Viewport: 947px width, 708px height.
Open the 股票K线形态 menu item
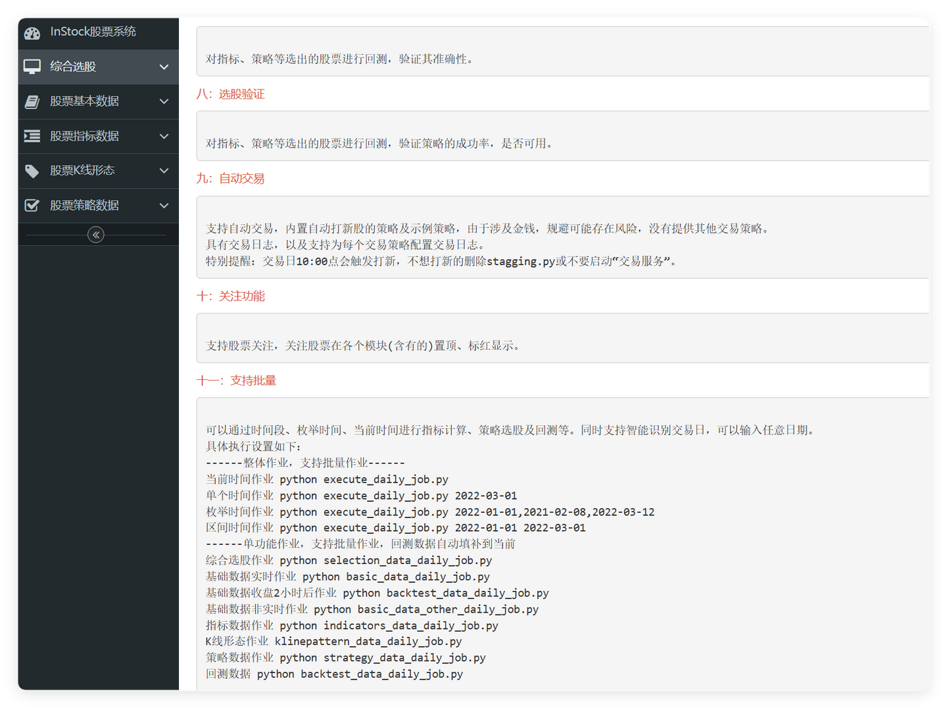pyautogui.click(x=99, y=171)
